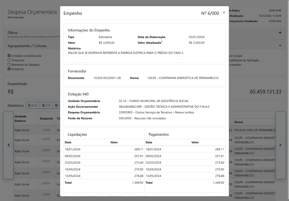Click Pagamentos value 269,11
The width and height of the screenshot is (289, 201).
click(x=220, y=149)
